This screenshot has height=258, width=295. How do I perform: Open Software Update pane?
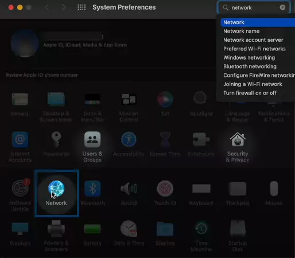20,189
